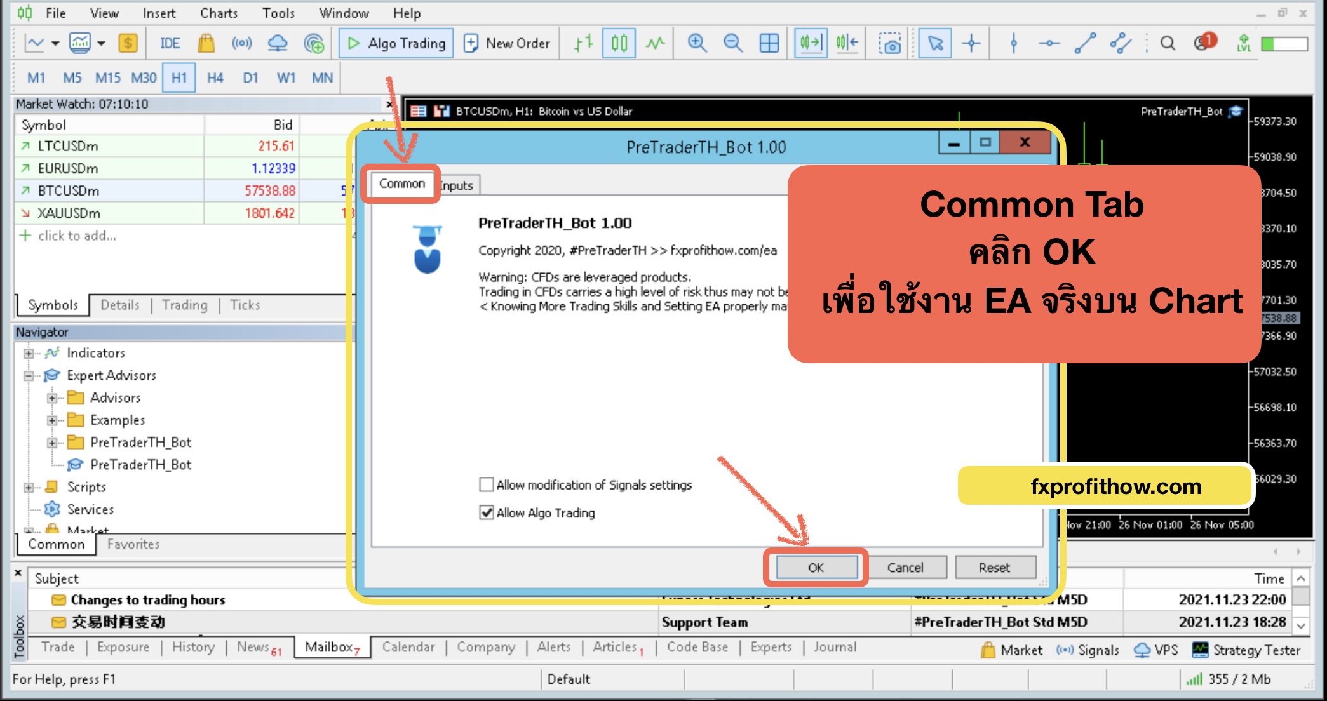Open the File menu
This screenshot has height=701, width=1327.
tap(55, 13)
